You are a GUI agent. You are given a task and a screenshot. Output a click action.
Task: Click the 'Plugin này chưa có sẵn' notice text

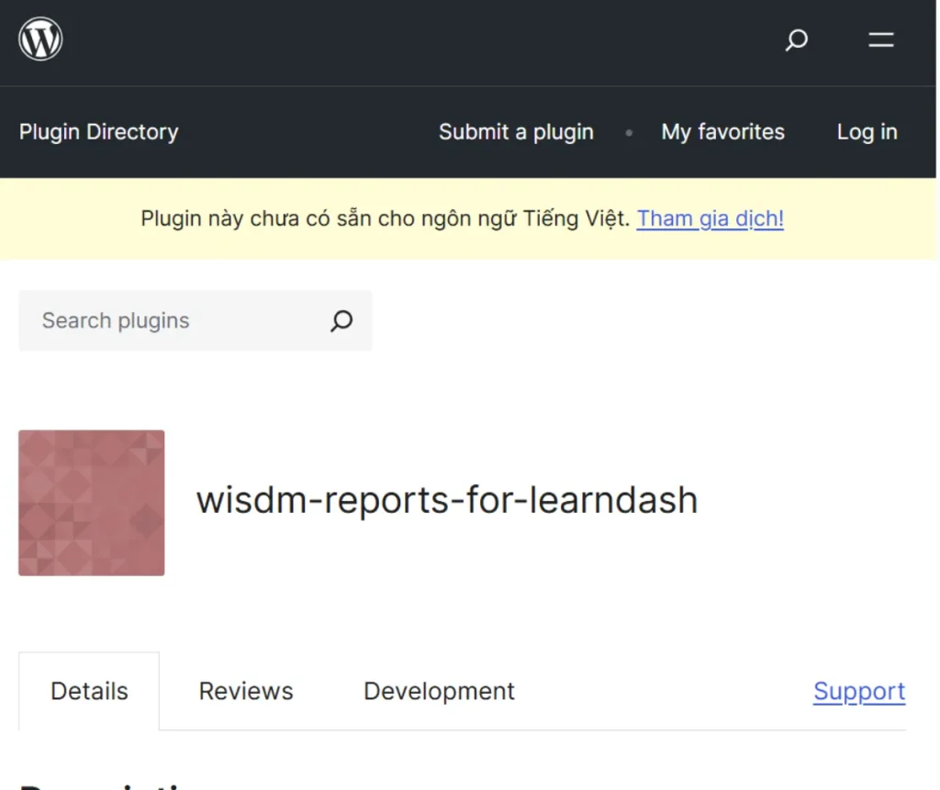(x=386, y=218)
